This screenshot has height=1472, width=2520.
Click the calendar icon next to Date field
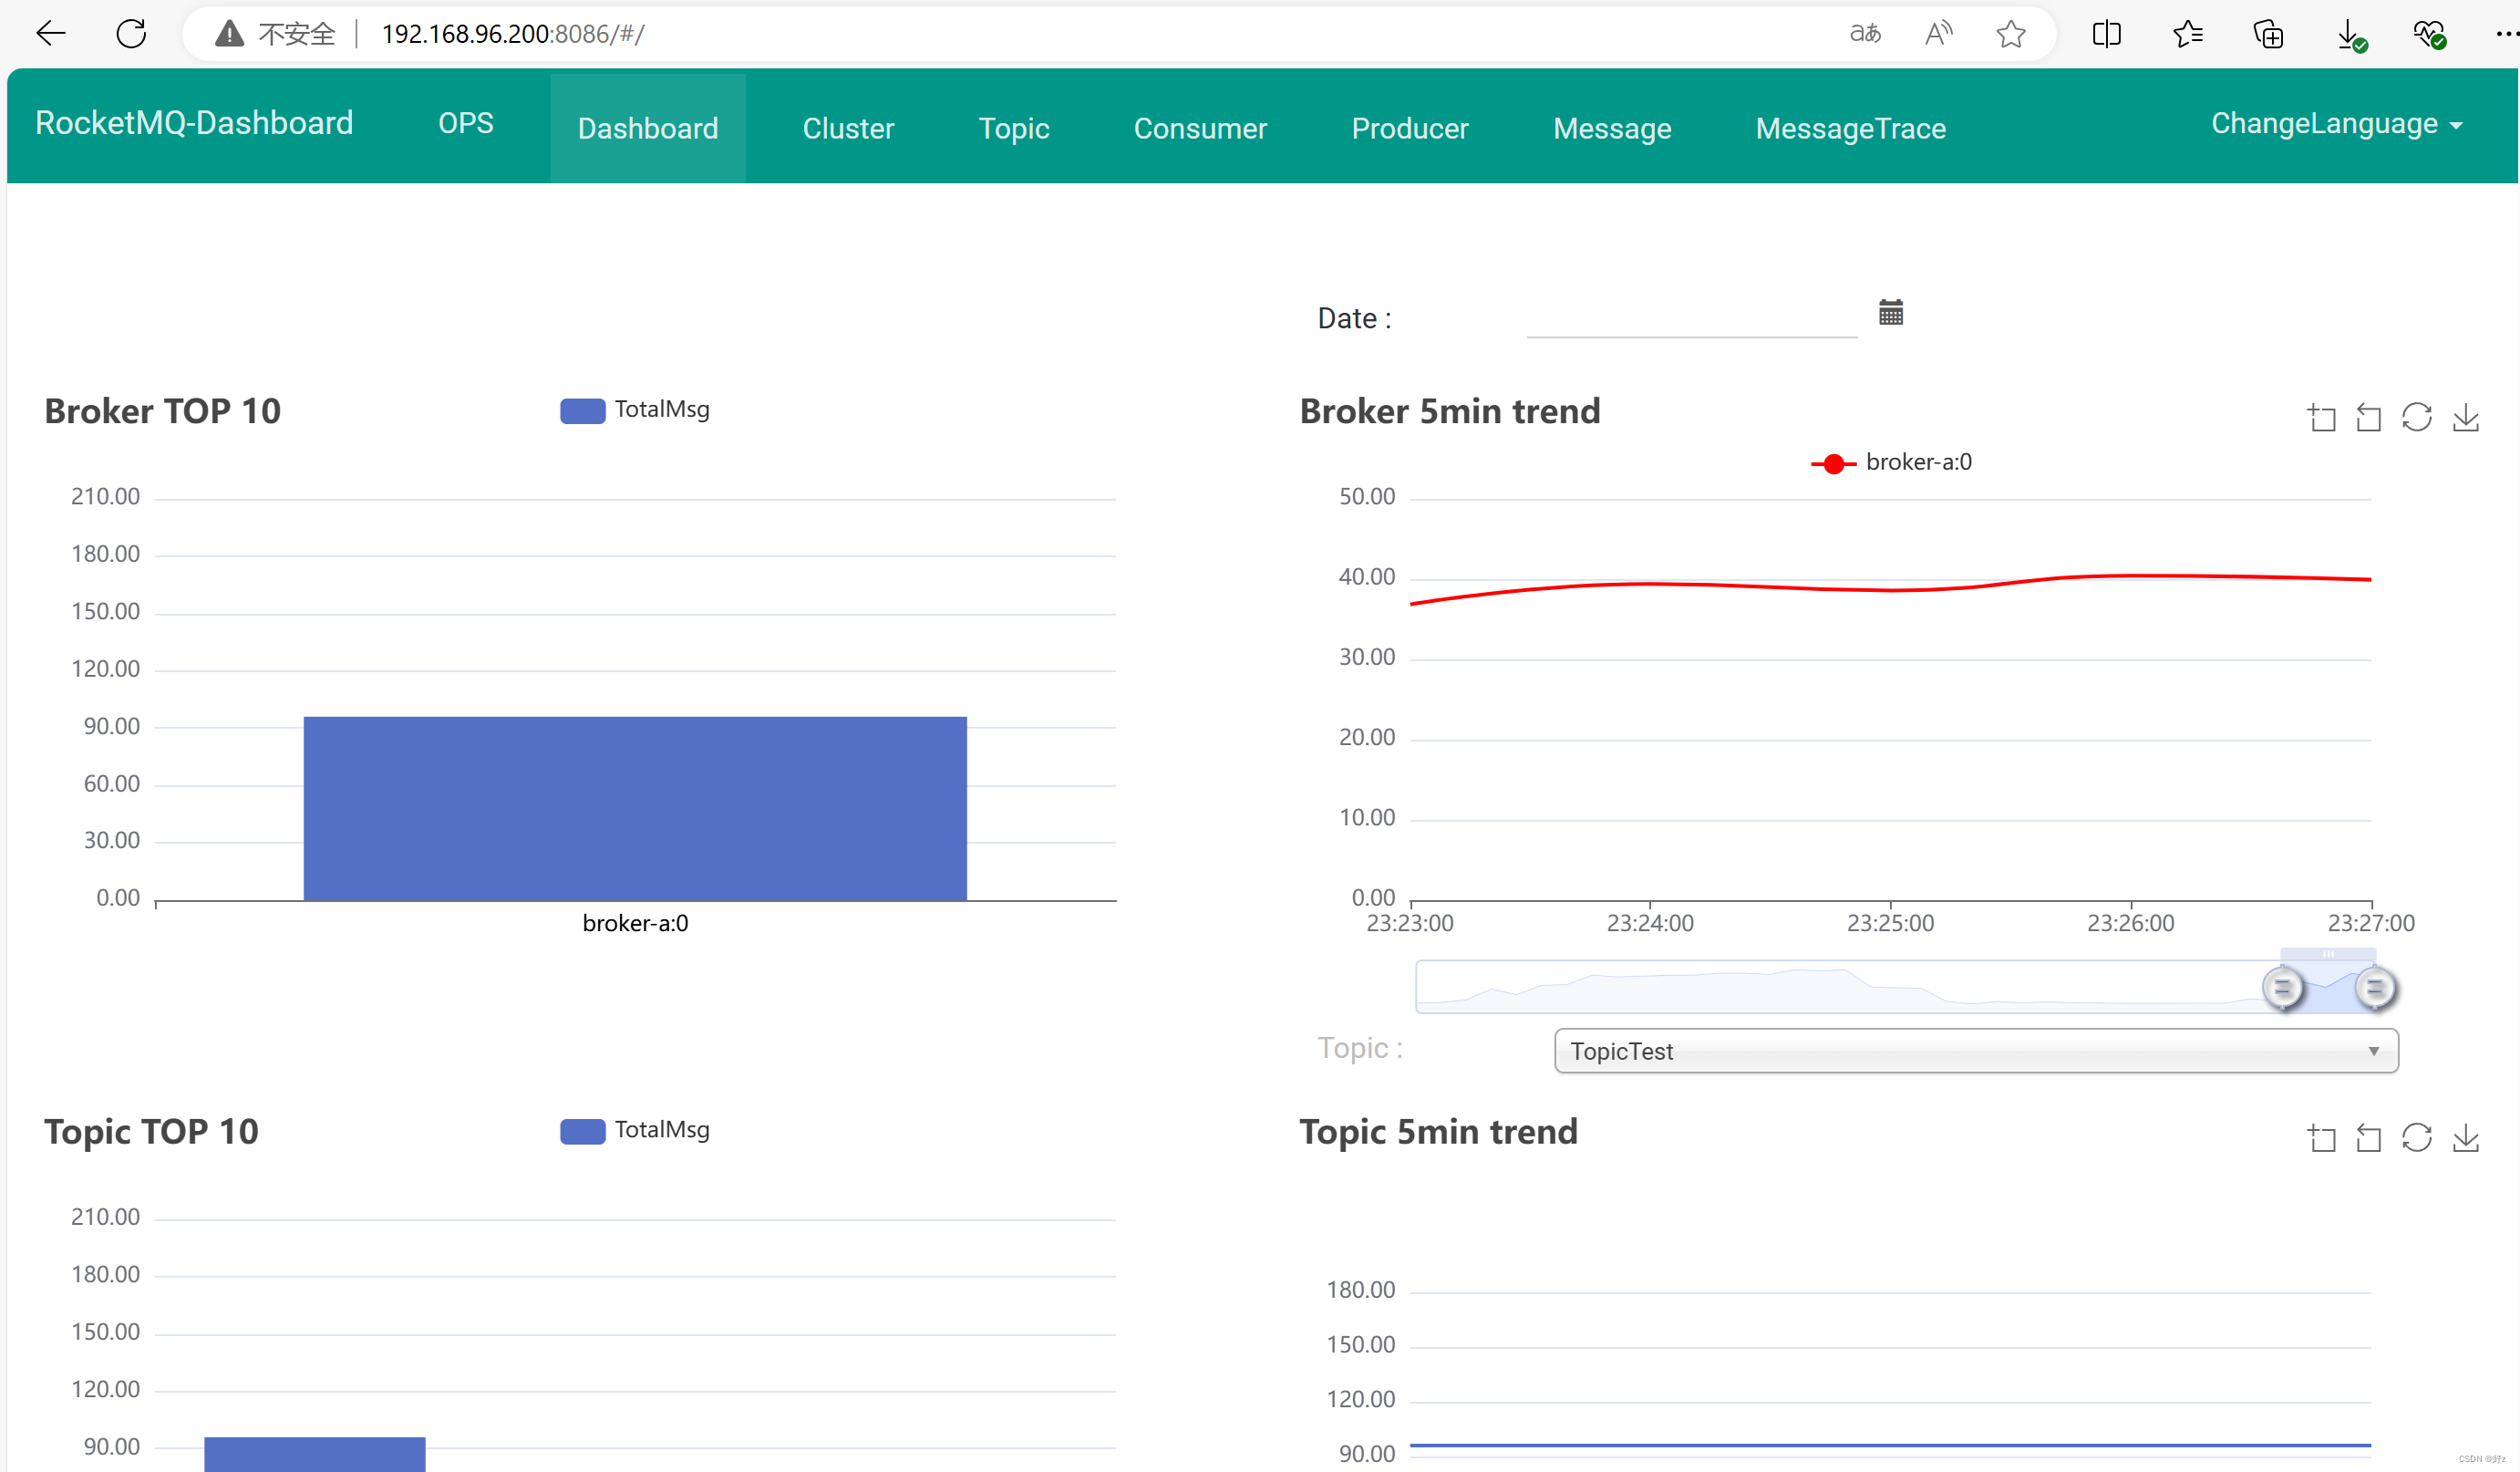[x=1891, y=314]
